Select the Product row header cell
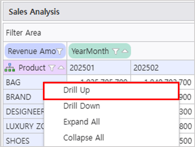This screenshot has width=195, height=147. pos(35,68)
